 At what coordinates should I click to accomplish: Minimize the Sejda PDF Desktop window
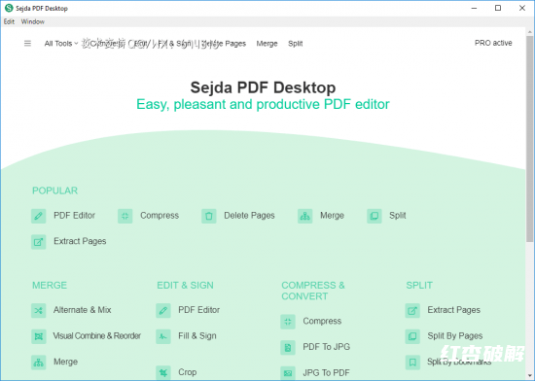[474, 8]
